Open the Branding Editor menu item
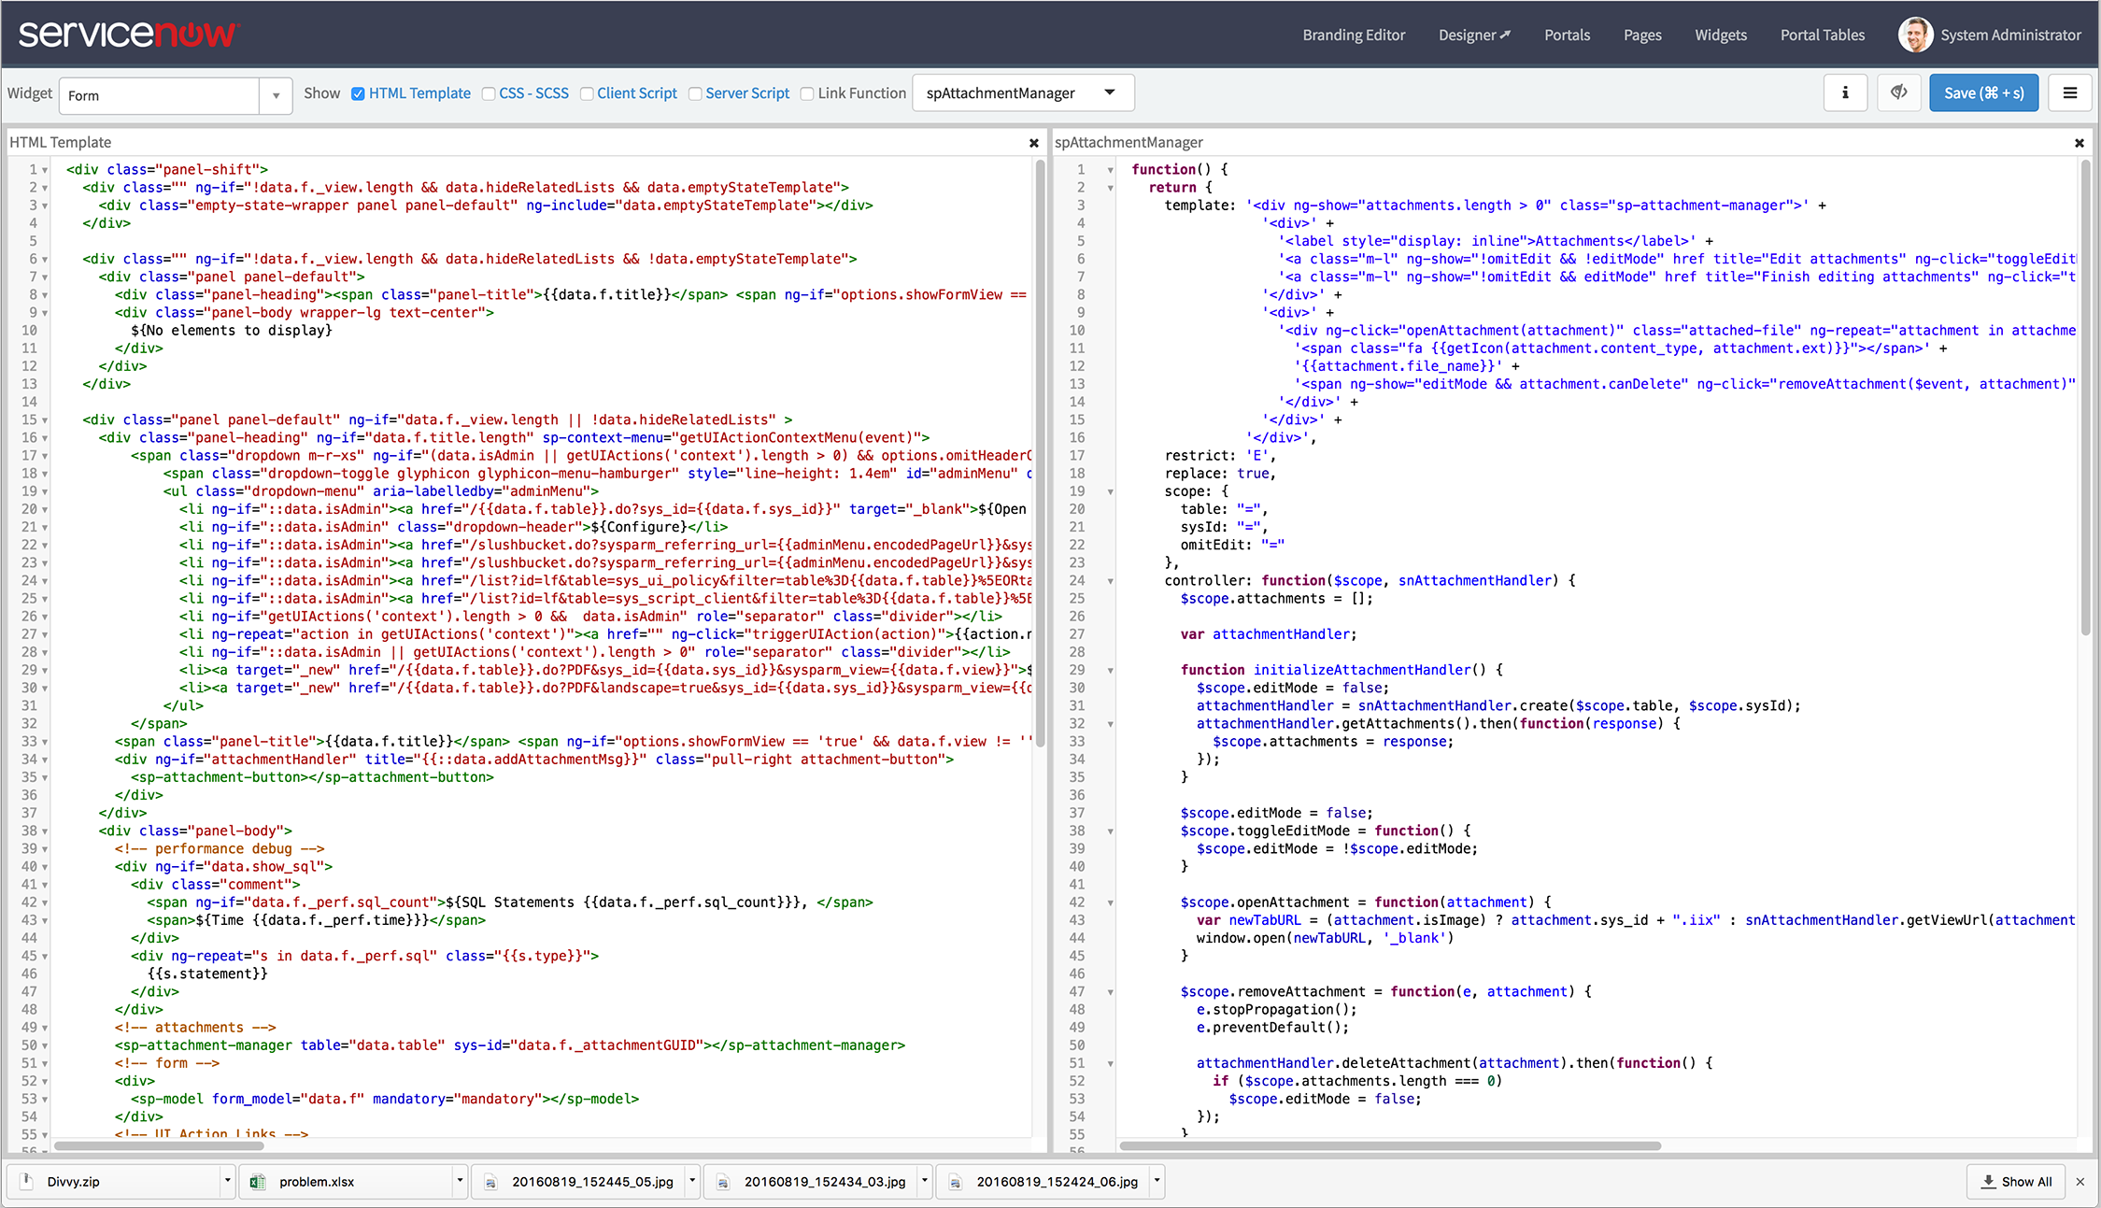 1354,35
